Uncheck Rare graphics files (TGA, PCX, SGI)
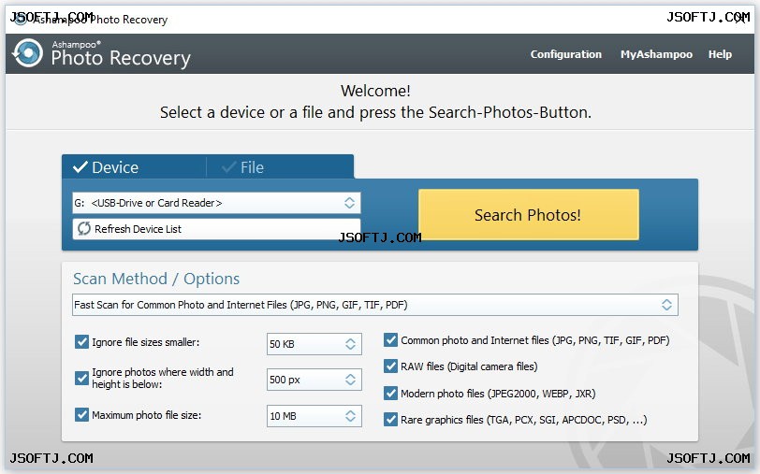This screenshot has width=760, height=474. [390, 419]
